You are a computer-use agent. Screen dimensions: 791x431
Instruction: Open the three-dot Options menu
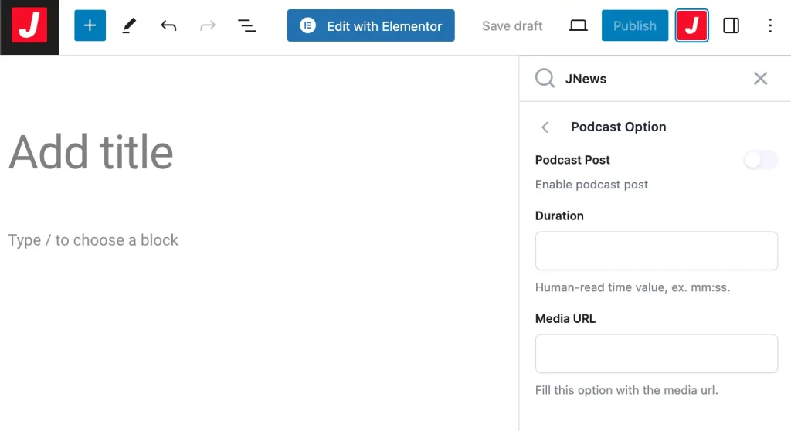point(769,26)
